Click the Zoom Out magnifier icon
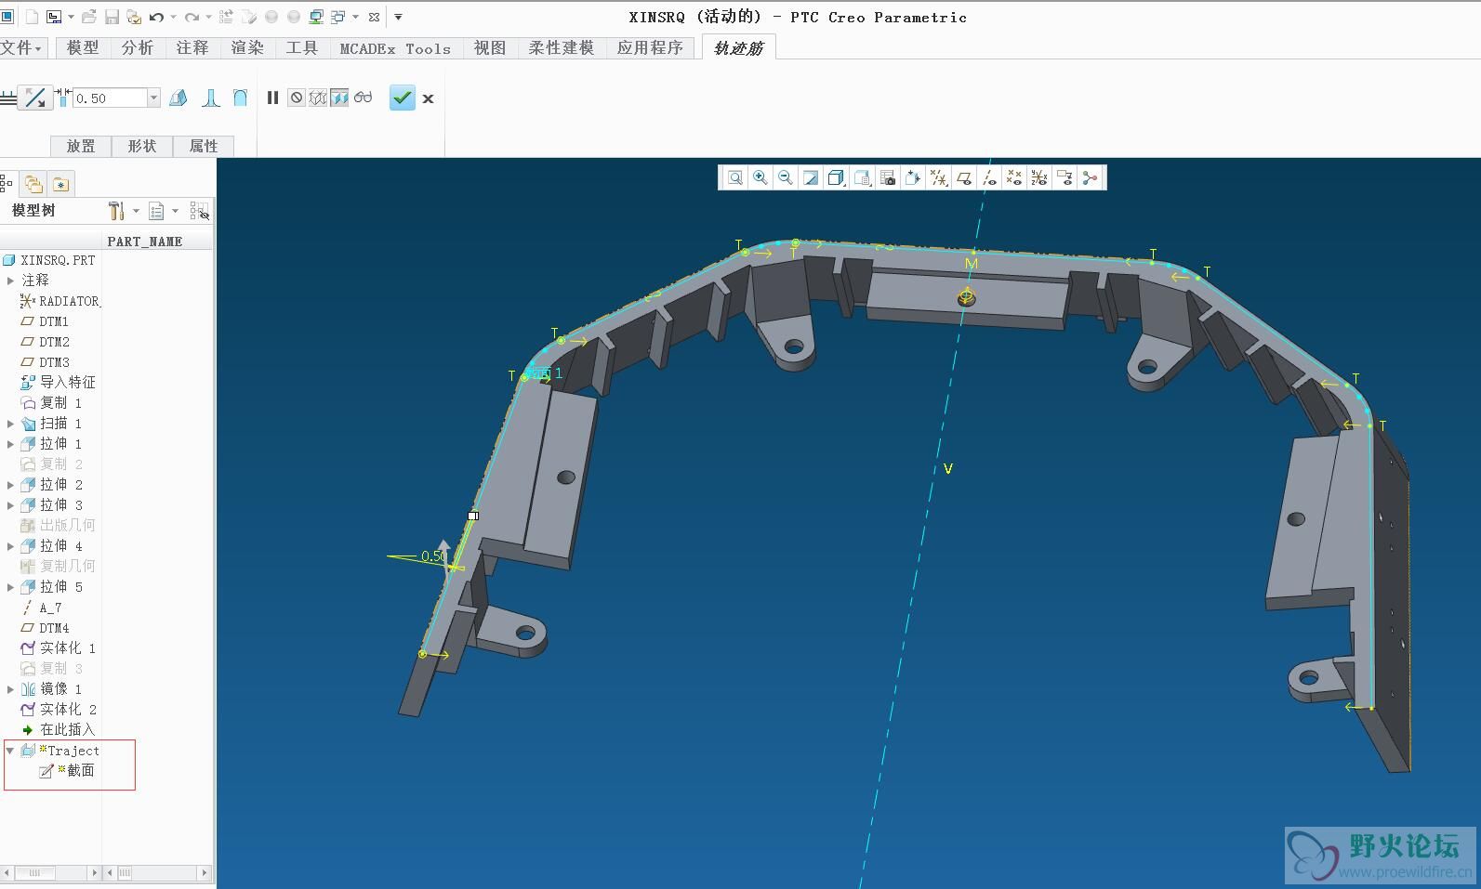The height and width of the screenshot is (889, 1481). tap(786, 177)
